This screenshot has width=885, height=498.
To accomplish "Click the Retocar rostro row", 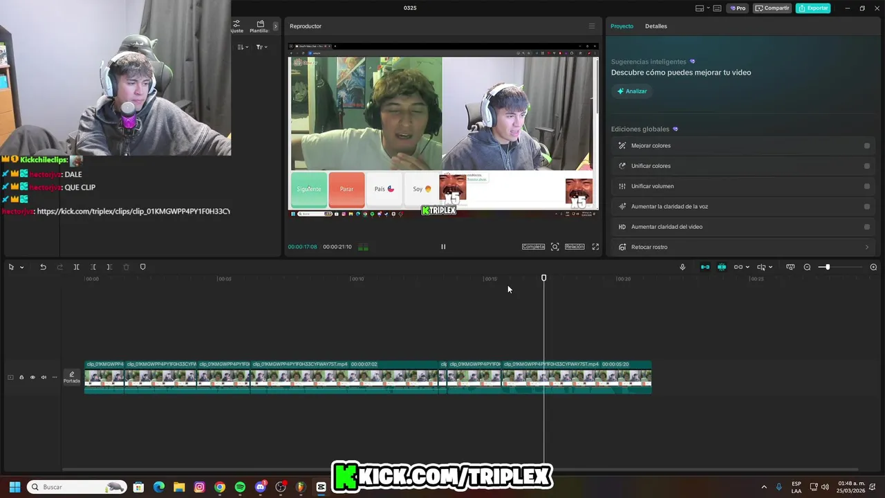I will 743,247.
